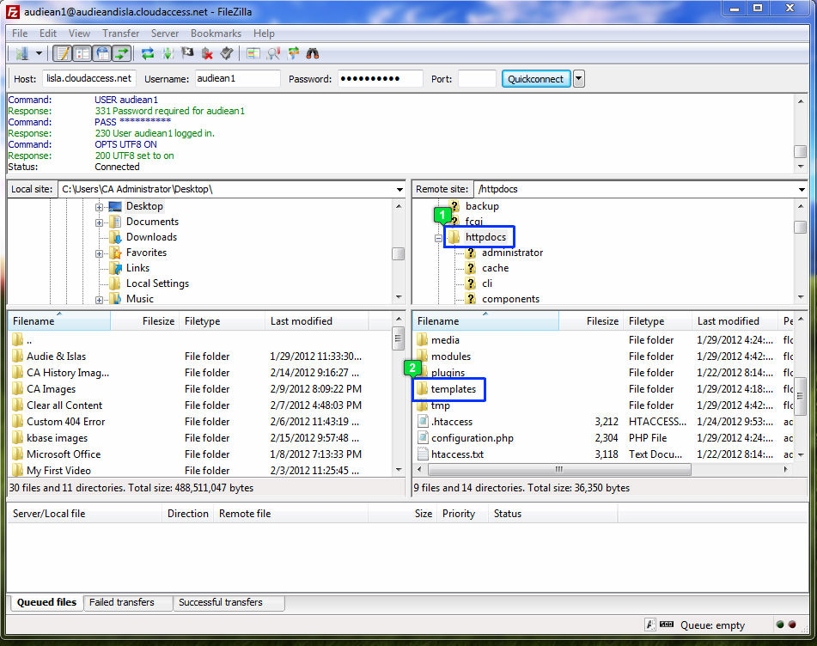This screenshot has height=646, width=817.
Task: Click the remote list horizontal scrollbar
Action: 559,469
